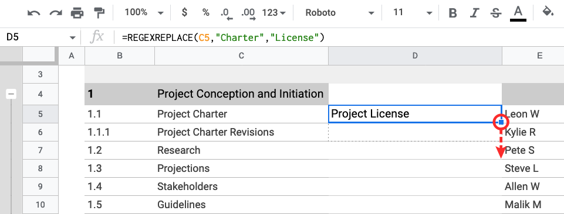Click the '1.3' cell
Image resolution: width=564 pixels, height=214 pixels.
pos(120,168)
